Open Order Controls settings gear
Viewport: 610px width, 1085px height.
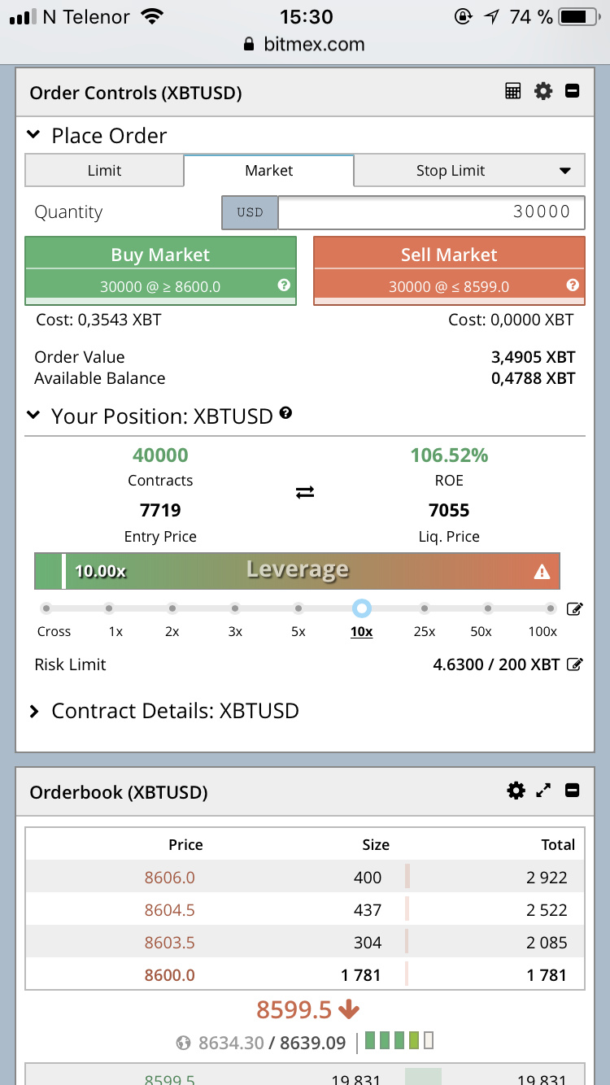(543, 91)
